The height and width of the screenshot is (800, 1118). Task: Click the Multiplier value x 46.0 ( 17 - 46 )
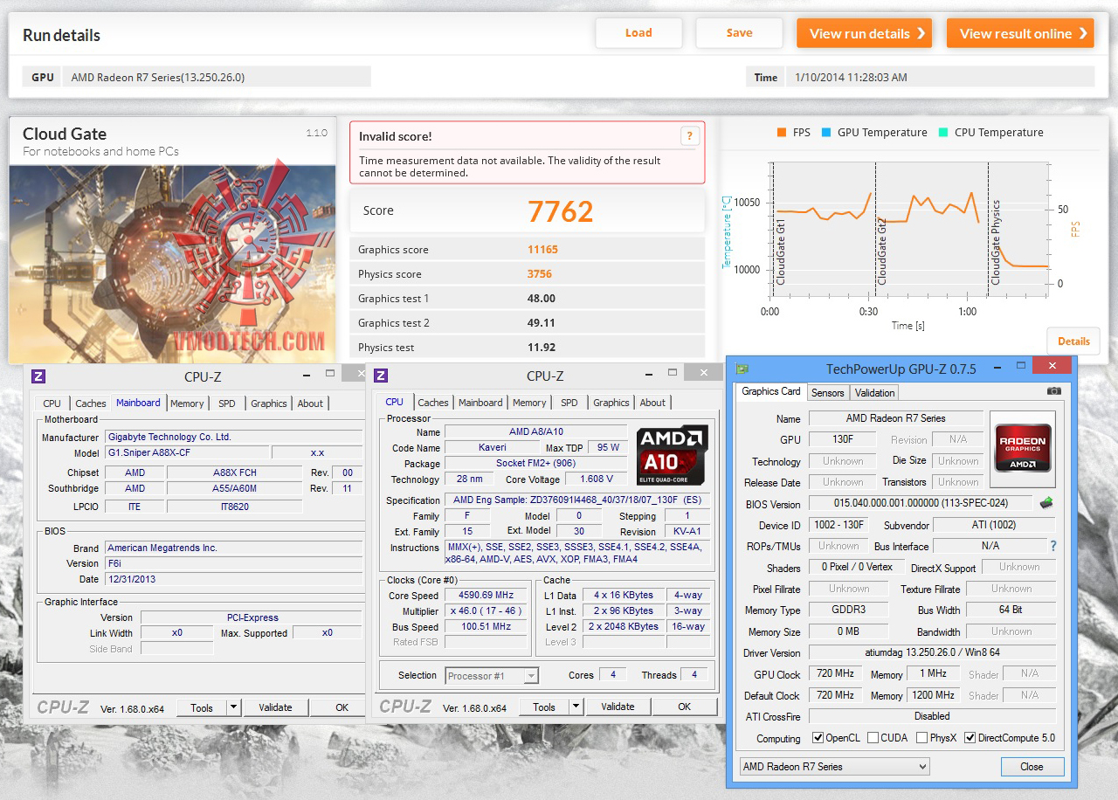[487, 610]
